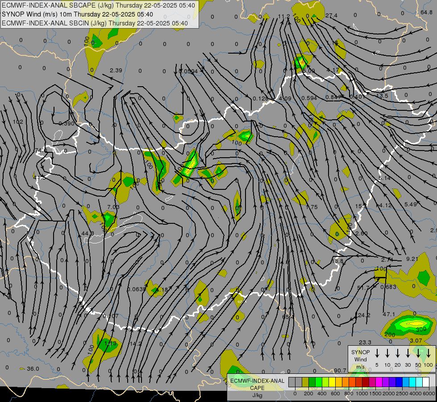Image resolution: width=437 pixels, height=402 pixels.
Task: Click the 3.07 value on the map
Action: point(416,341)
